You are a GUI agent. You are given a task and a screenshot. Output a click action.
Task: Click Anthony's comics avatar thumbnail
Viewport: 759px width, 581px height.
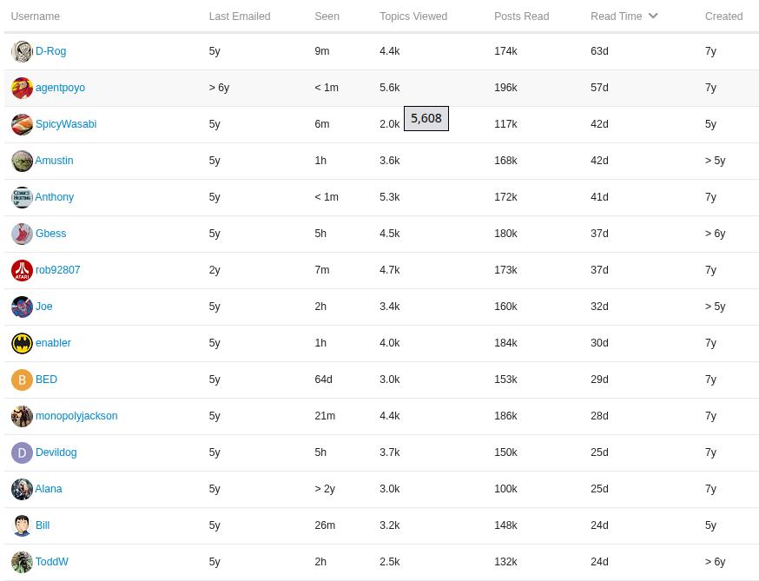coord(22,198)
